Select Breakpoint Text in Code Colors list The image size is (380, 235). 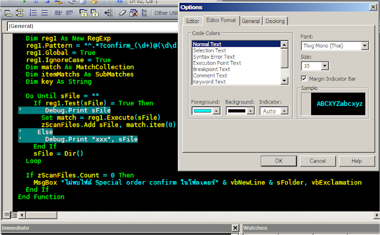(x=236, y=69)
